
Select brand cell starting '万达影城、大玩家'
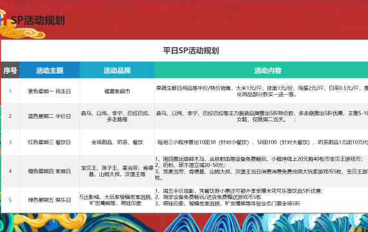click(x=117, y=200)
